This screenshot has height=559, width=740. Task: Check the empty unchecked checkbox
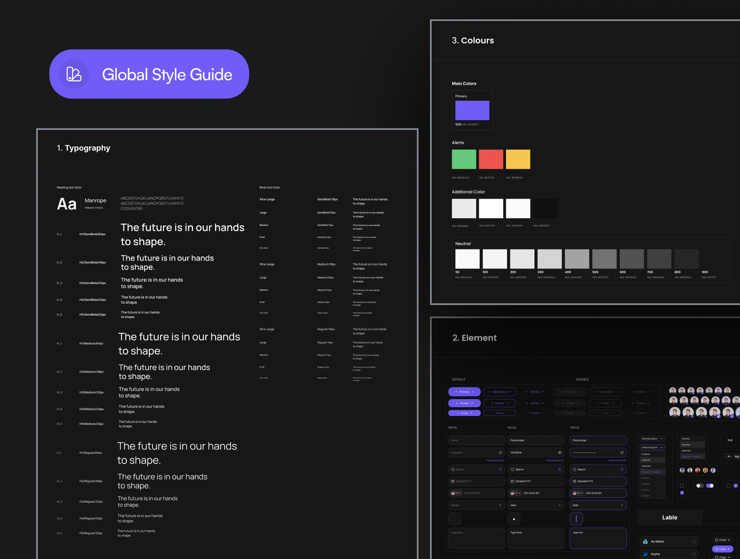coord(682,485)
